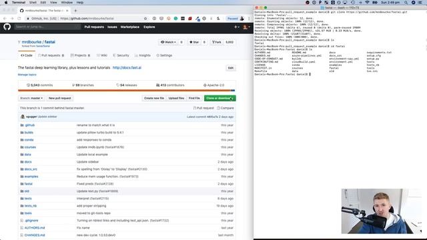Click the browser address bar

tap(87, 19)
